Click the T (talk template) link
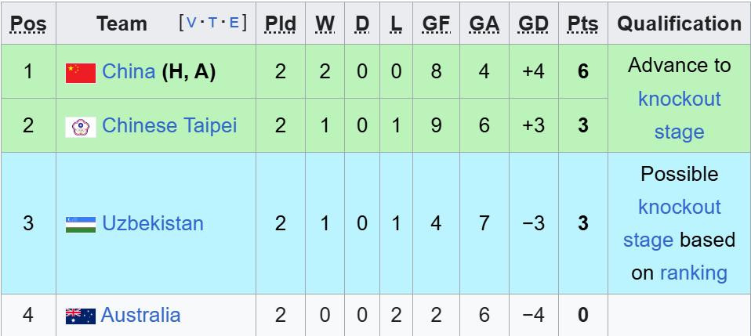 point(213,23)
